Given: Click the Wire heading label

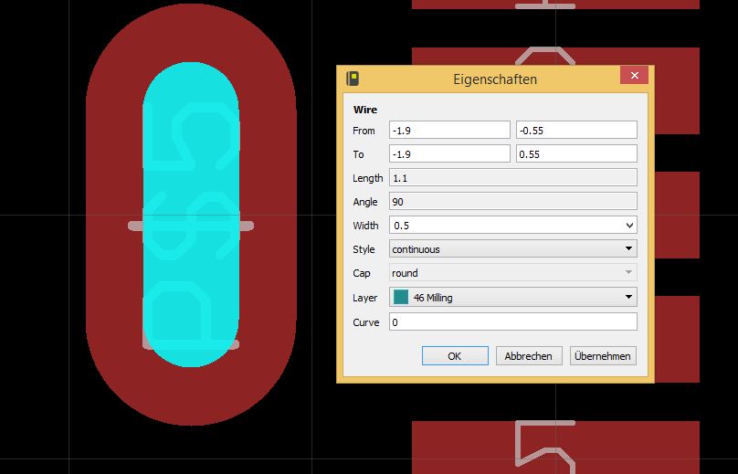Looking at the screenshot, I should click(x=365, y=110).
